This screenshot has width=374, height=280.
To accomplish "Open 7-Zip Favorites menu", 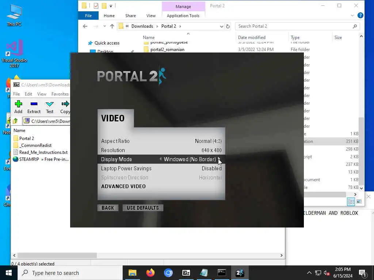I will (60, 94).
